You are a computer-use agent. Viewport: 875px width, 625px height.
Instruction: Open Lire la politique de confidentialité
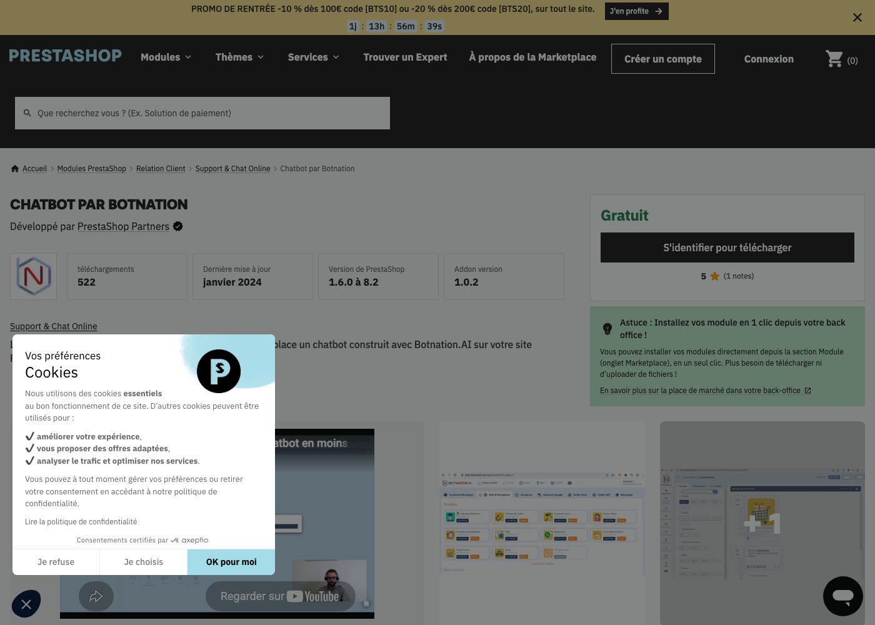point(81,522)
